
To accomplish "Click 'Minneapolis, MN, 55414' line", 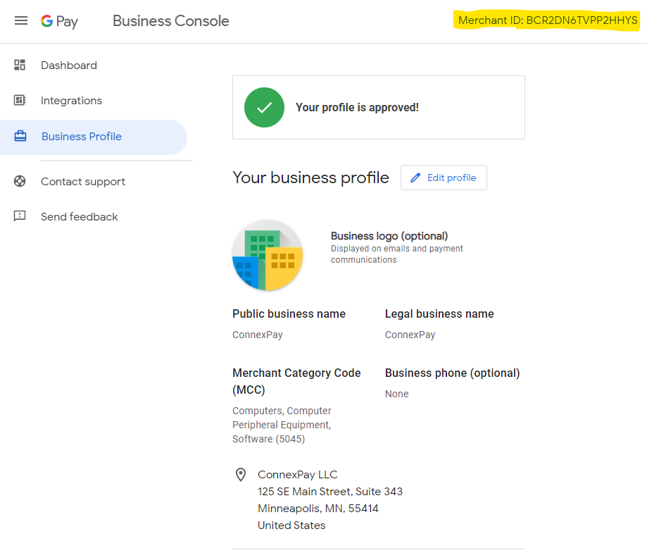I will tap(318, 509).
